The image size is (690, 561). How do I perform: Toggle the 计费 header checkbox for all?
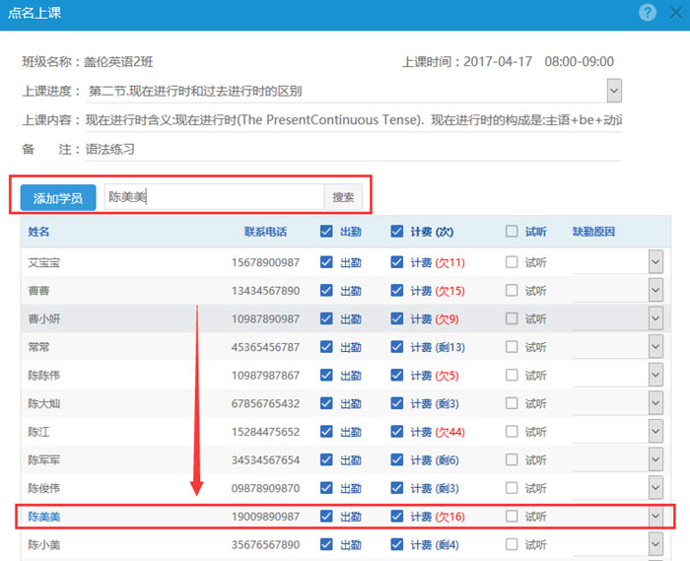397,232
